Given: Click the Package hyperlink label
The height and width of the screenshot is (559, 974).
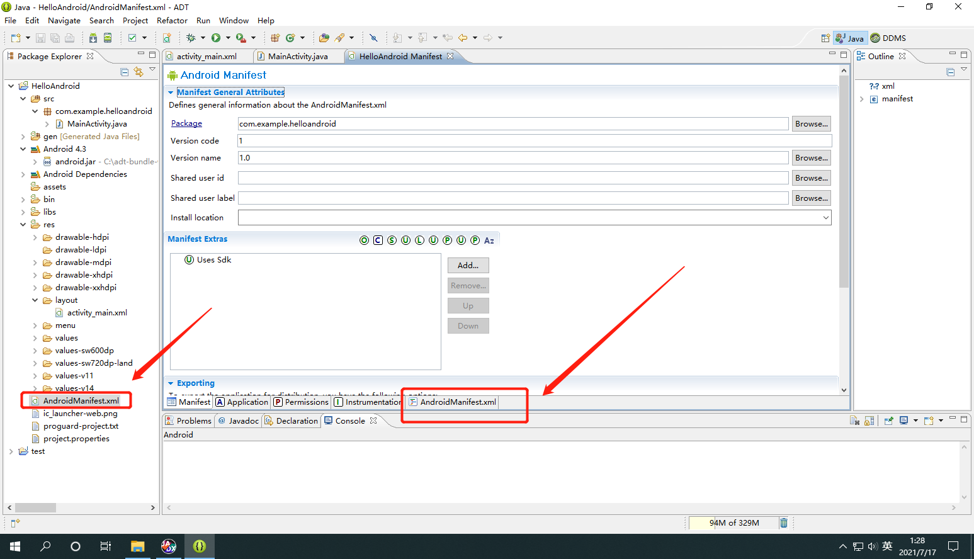Looking at the screenshot, I should (x=186, y=124).
